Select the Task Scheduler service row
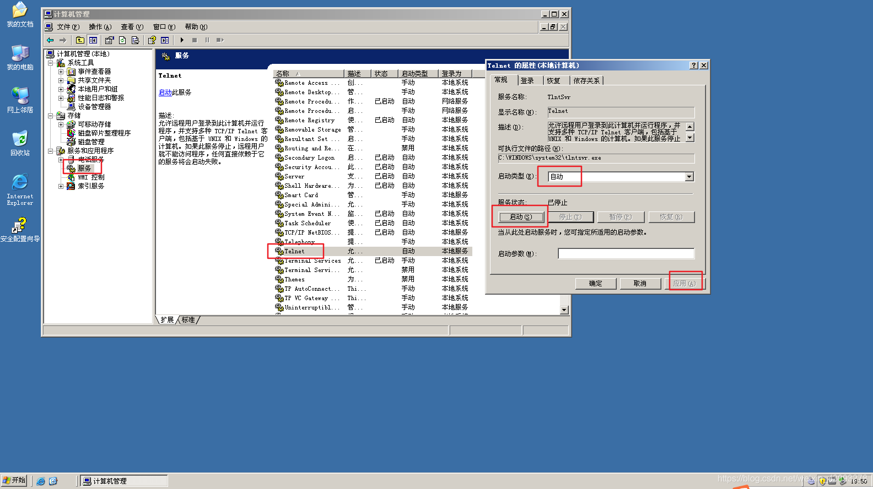 [373, 223]
